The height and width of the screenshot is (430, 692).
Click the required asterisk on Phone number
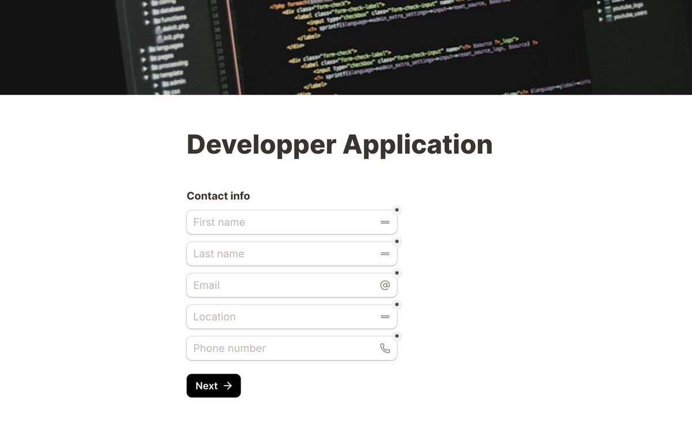[x=397, y=337]
